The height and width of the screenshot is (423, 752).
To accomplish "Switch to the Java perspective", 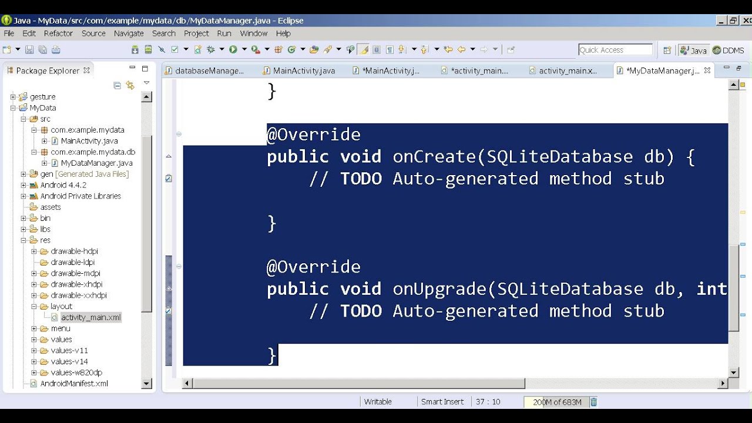I will (693, 51).
